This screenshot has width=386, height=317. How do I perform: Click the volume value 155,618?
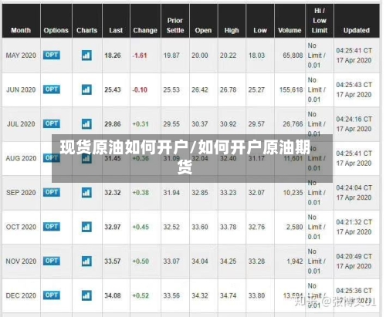tap(291, 89)
